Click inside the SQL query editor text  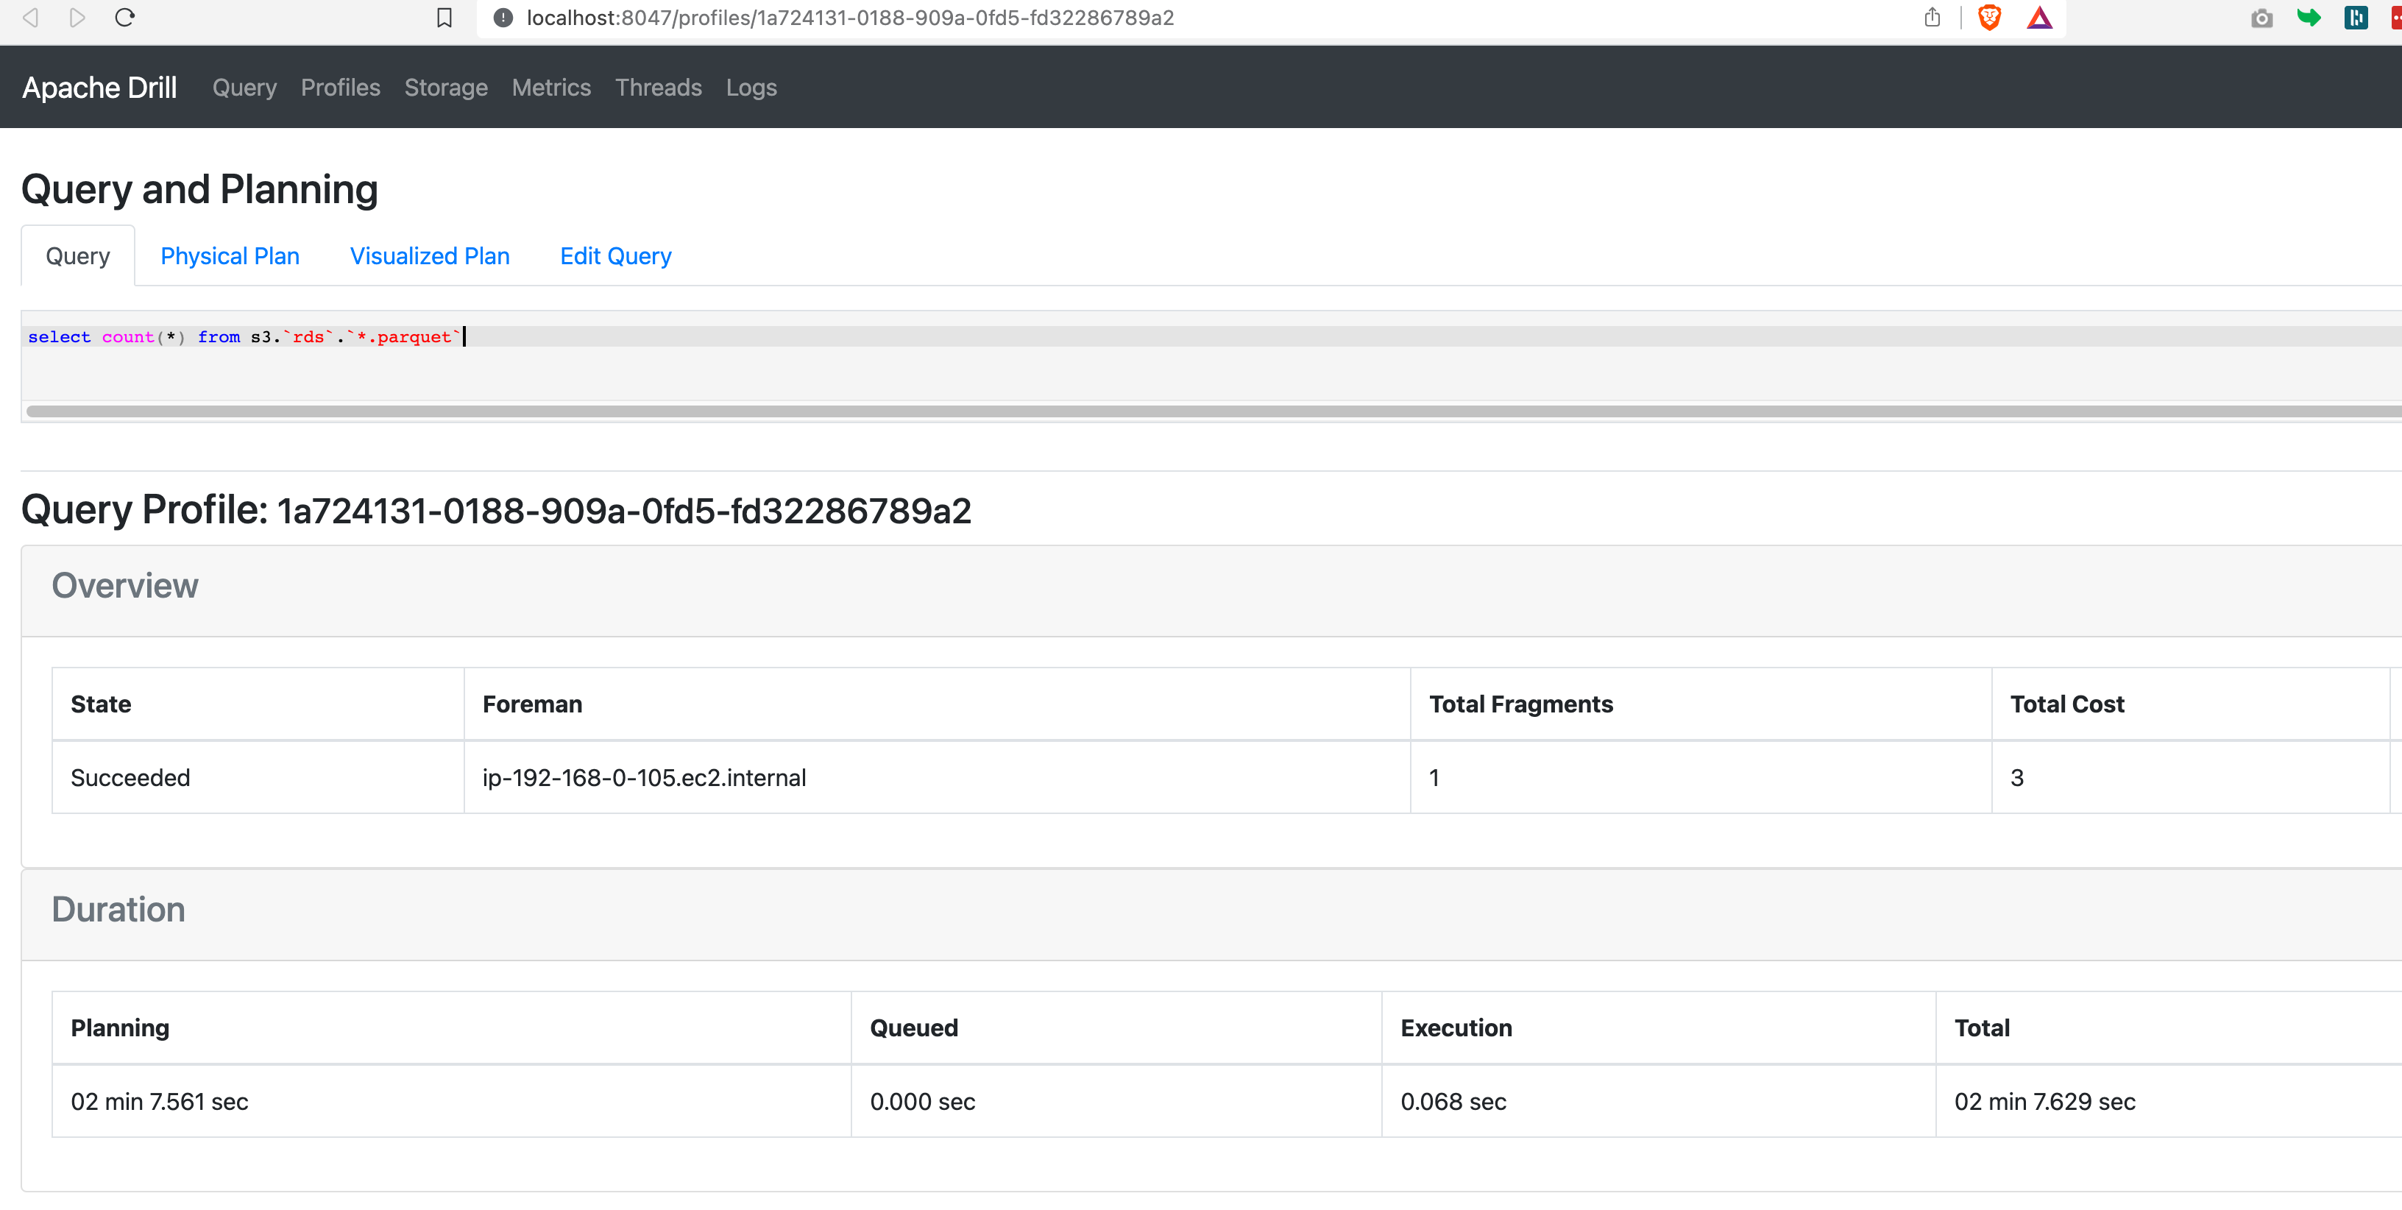point(244,337)
